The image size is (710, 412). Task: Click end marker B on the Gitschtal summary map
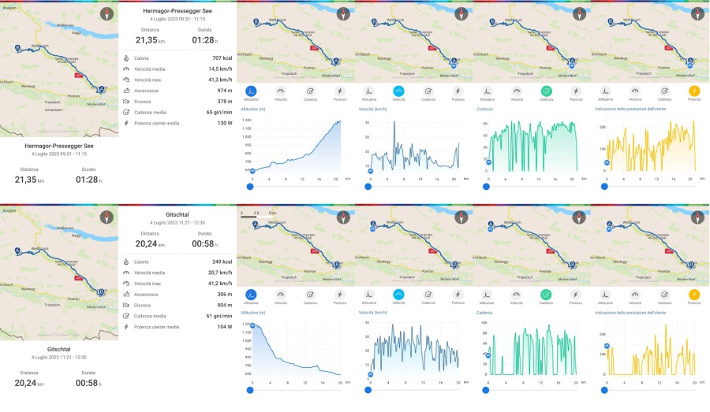(100, 292)
